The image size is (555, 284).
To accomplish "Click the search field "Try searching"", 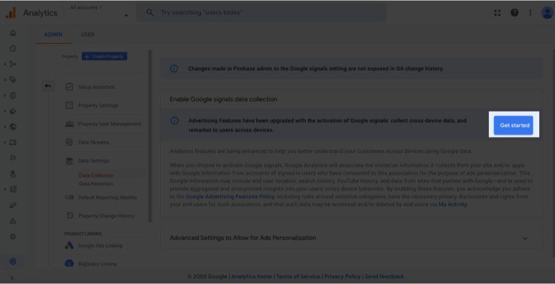I will click(261, 13).
